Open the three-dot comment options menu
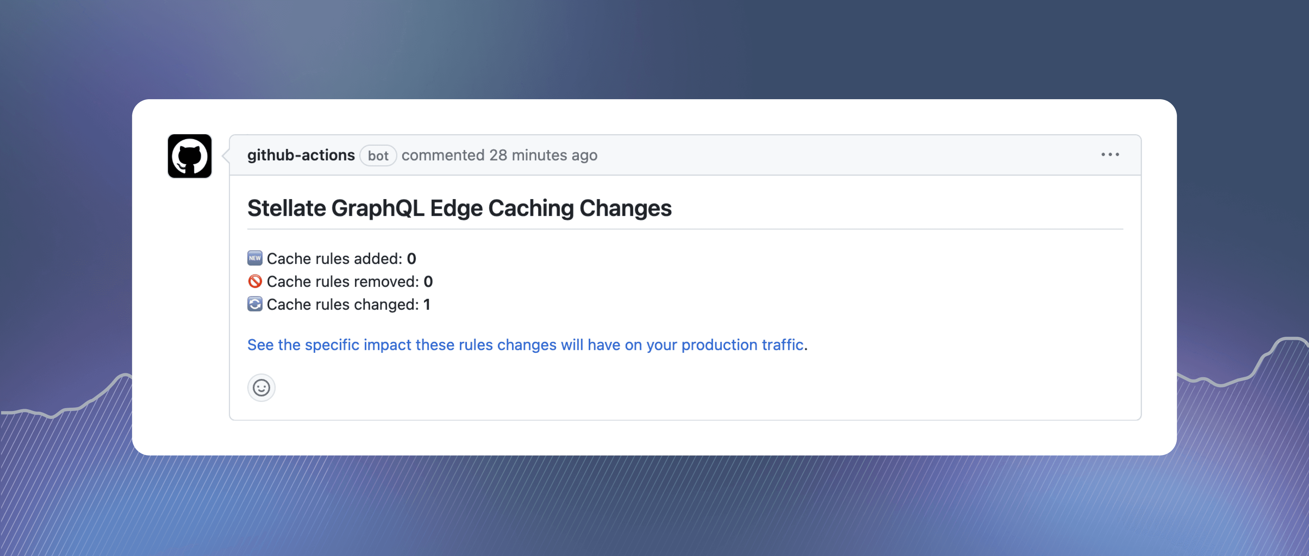The height and width of the screenshot is (556, 1309). point(1110,154)
